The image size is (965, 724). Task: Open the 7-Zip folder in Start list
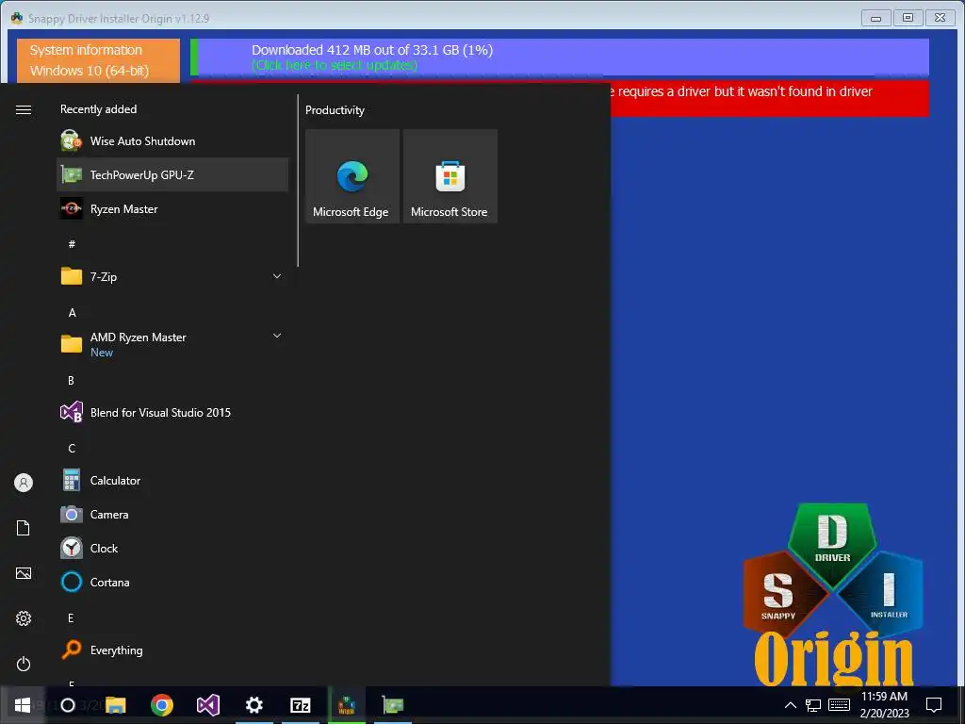(172, 276)
